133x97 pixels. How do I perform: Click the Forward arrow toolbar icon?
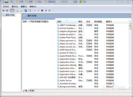tap(7, 11)
